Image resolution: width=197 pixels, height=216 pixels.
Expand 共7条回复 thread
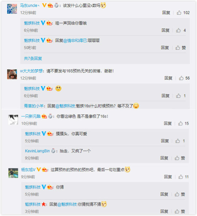33,58
